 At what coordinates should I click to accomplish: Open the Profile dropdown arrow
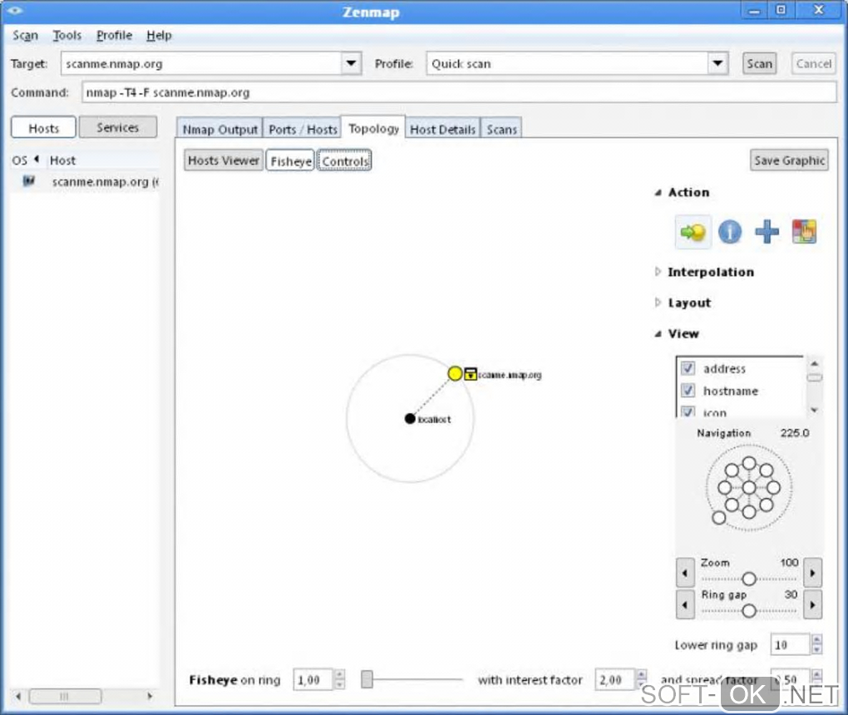point(717,63)
